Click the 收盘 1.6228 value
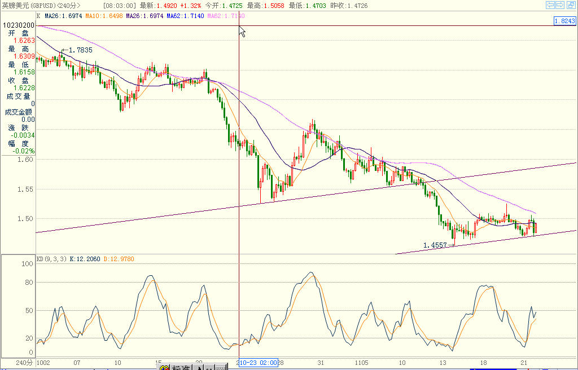This screenshot has width=578, height=370. coord(24,88)
